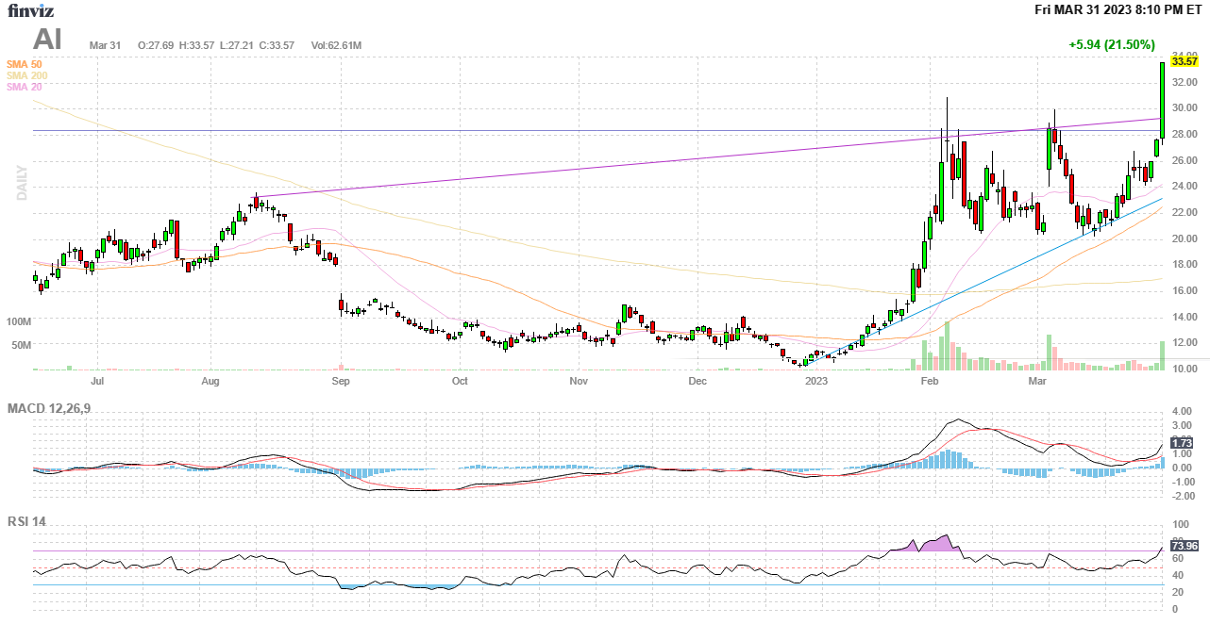
Task: Click the green +5.94 (21.50%) change
Action: (1111, 44)
